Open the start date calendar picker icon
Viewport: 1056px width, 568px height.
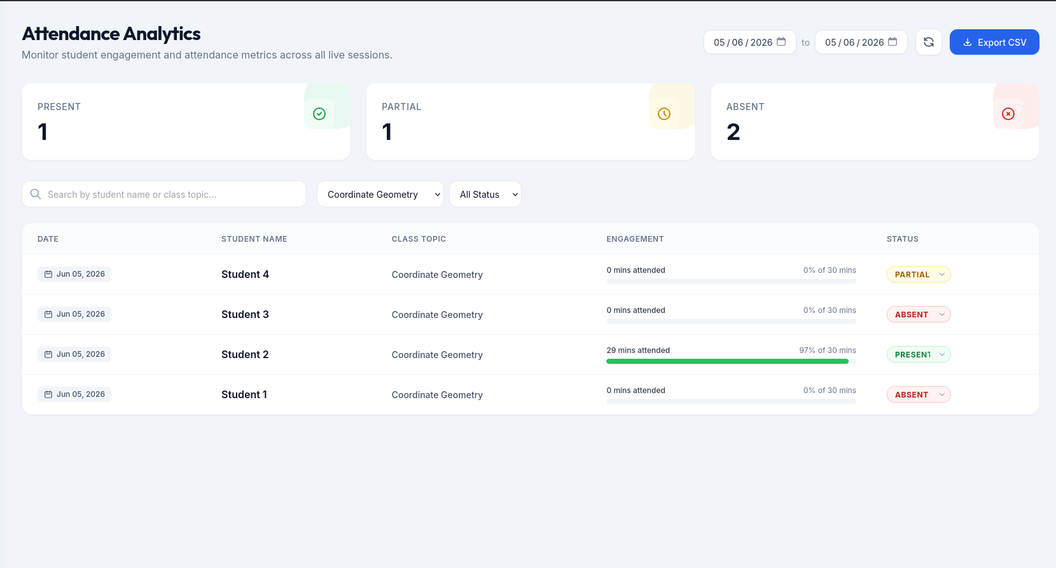pyautogui.click(x=781, y=42)
